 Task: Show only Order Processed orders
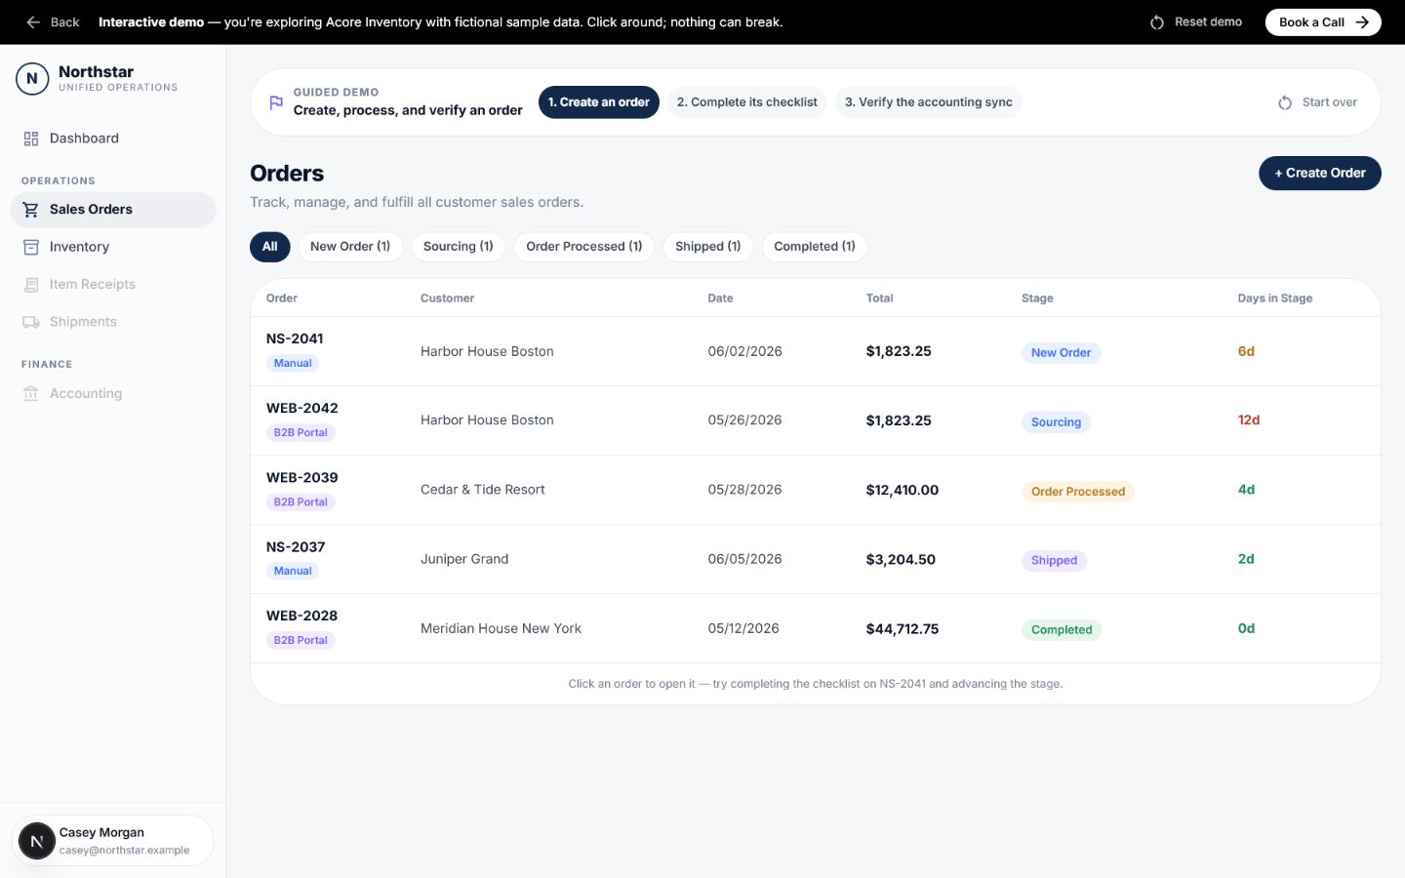click(x=584, y=247)
